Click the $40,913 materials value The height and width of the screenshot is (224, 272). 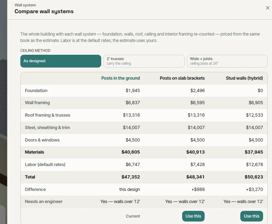(195, 152)
